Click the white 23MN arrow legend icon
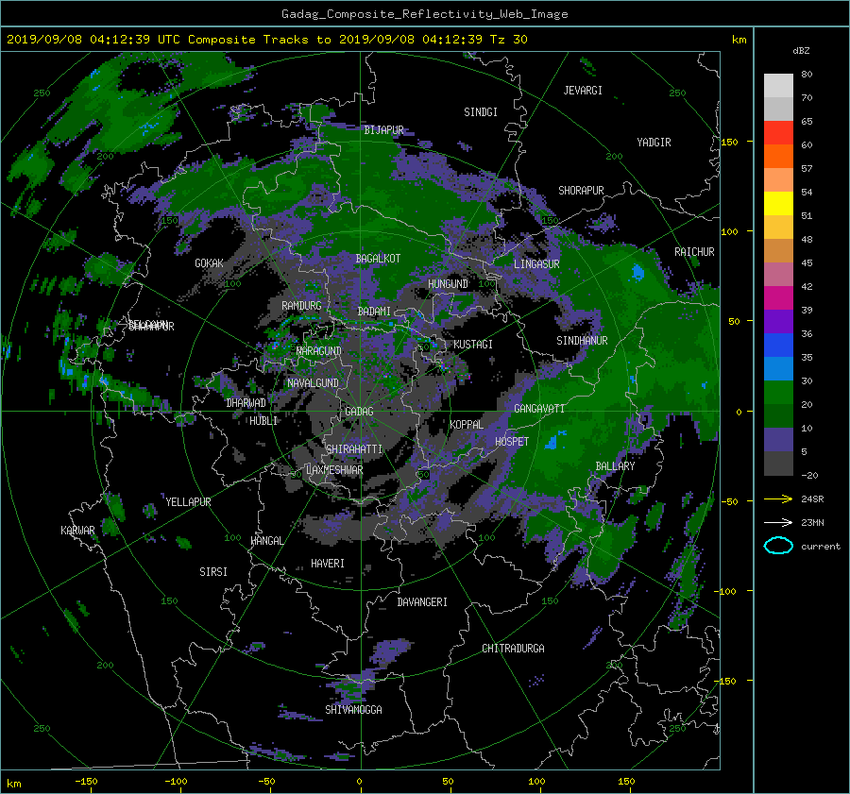The width and height of the screenshot is (850, 794). (x=778, y=522)
